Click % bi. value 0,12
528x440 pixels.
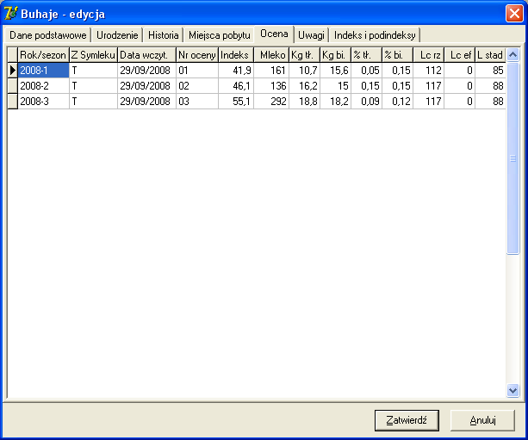coord(397,102)
